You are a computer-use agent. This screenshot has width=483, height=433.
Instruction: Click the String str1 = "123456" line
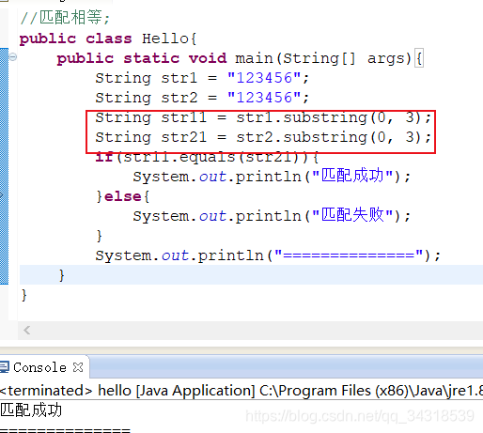click(202, 78)
